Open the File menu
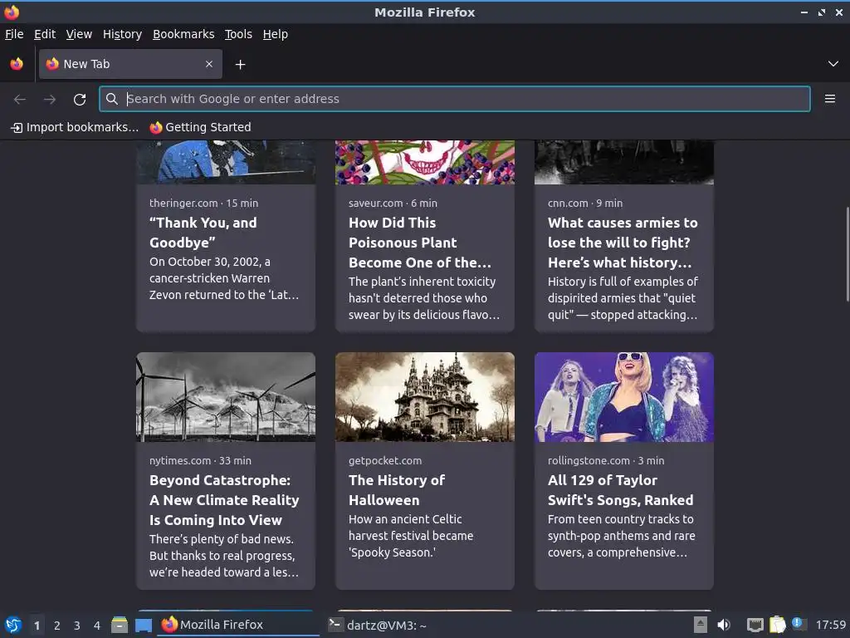 coord(14,34)
